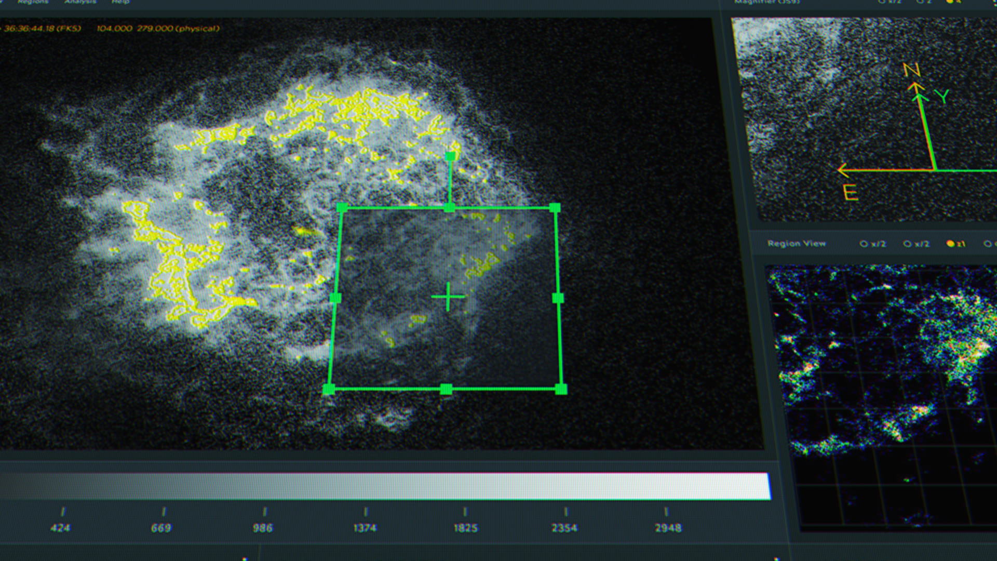This screenshot has width=997, height=561.
Task: Select second x/2 Region View radio button
Action: (907, 244)
